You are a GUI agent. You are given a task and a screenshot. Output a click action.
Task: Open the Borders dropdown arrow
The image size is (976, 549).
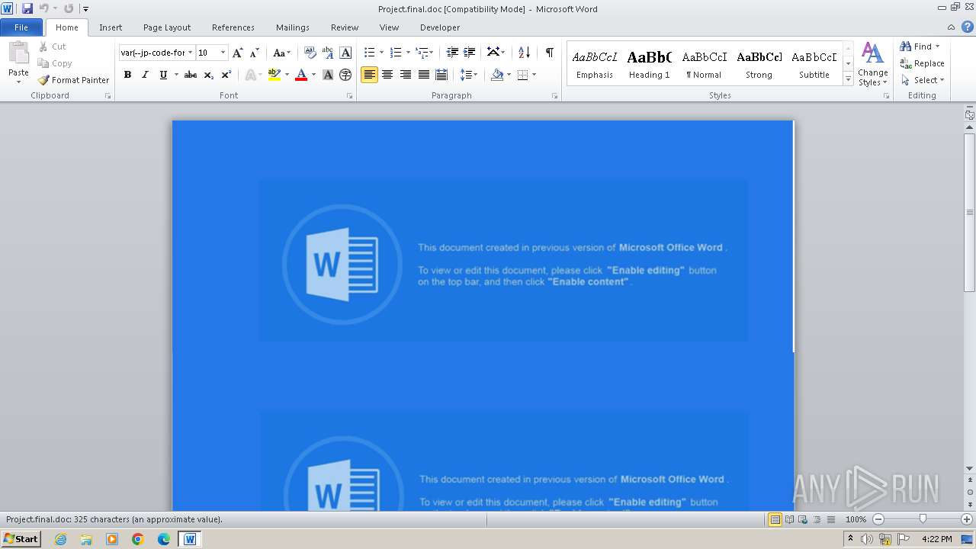[x=534, y=75]
